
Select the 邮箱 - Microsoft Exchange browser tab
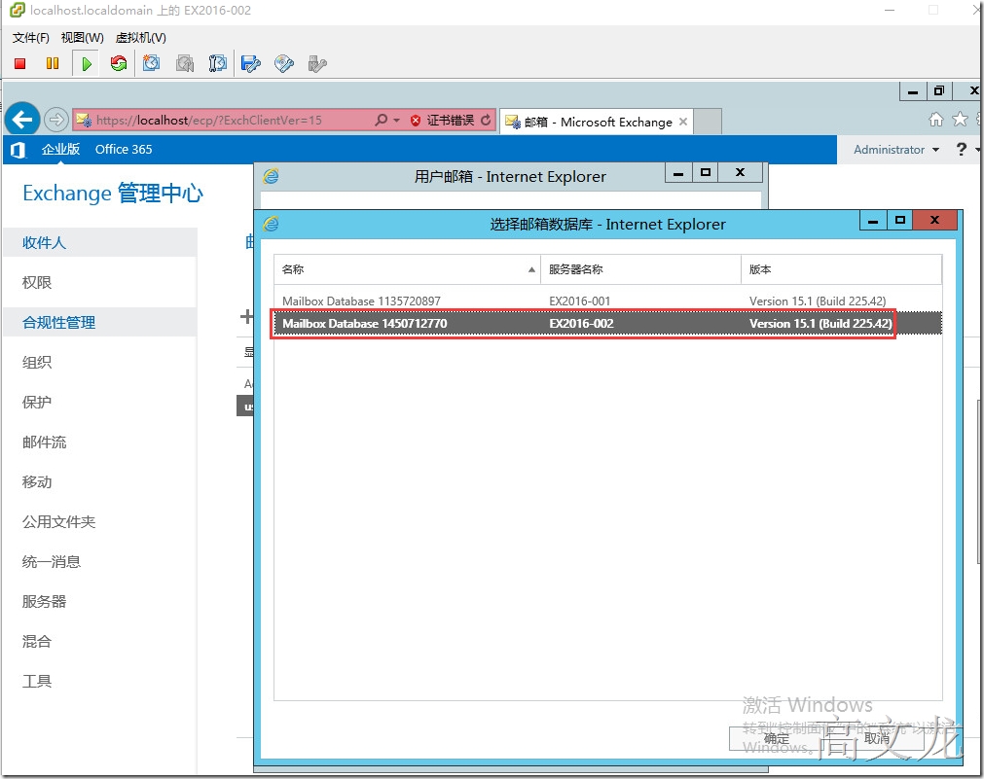tap(598, 122)
